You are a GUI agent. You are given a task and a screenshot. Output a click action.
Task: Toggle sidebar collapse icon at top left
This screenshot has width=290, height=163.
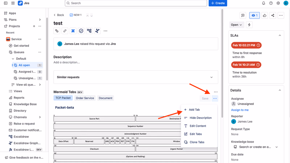click(6, 3)
